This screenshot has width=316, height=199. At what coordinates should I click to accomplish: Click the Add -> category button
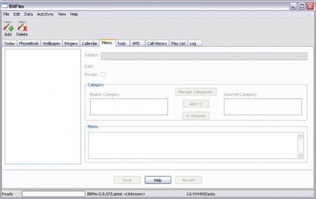point(196,104)
